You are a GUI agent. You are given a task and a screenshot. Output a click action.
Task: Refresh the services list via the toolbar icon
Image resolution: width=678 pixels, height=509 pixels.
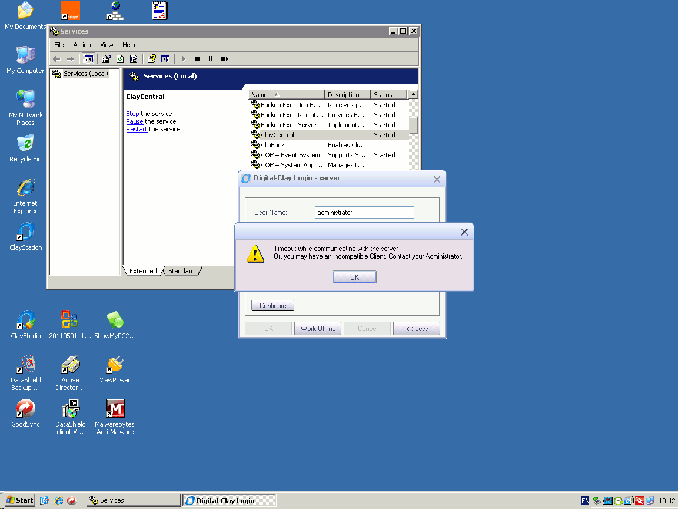(120, 59)
